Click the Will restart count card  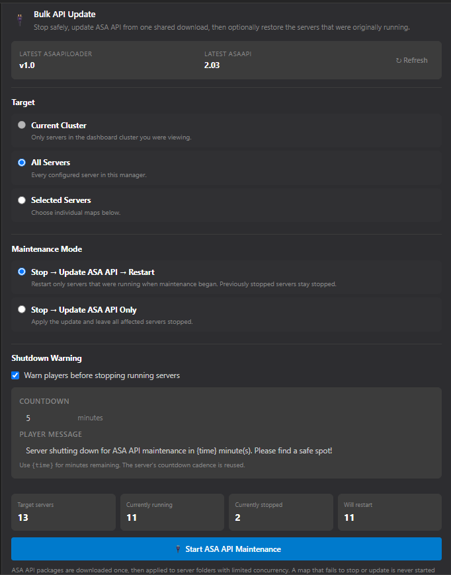point(389,512)
